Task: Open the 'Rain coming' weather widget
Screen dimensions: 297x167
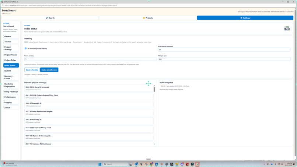Action: pos(10,164)
